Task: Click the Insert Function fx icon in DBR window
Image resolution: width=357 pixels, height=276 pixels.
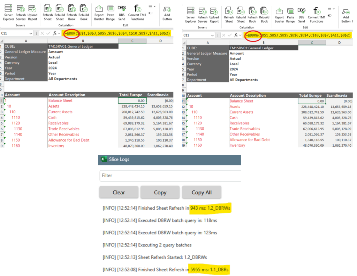Action: (x=55, y=33)
